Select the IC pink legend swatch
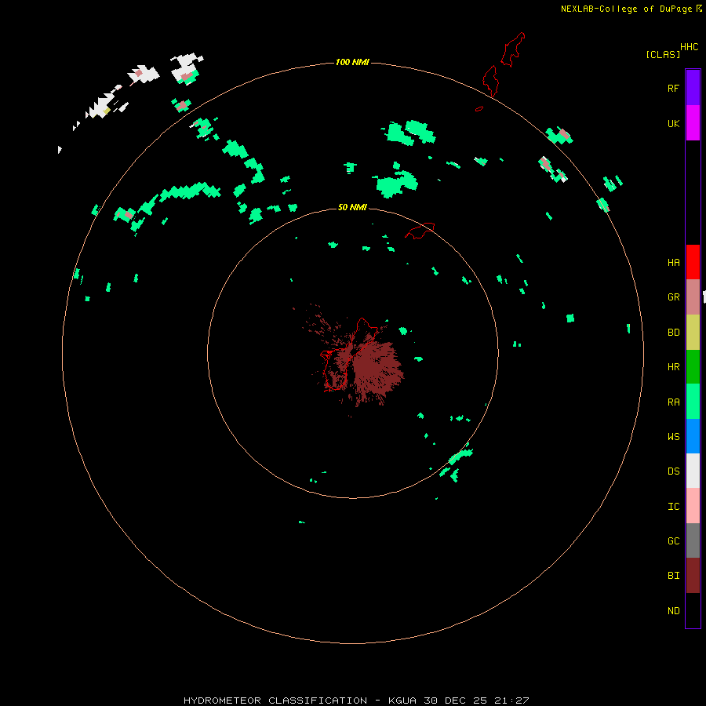Screen dimensions: 706x706 point(693,506)
